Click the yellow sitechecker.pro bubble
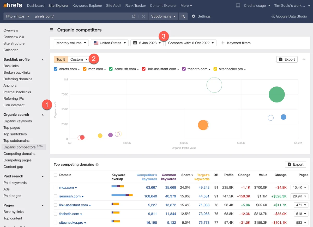313x227 pixels. [x=100, y=136]
